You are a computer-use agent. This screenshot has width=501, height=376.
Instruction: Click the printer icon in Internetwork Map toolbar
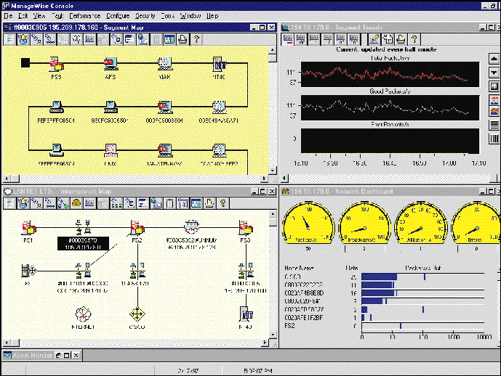pyautogui.click(x=209, y=203)
